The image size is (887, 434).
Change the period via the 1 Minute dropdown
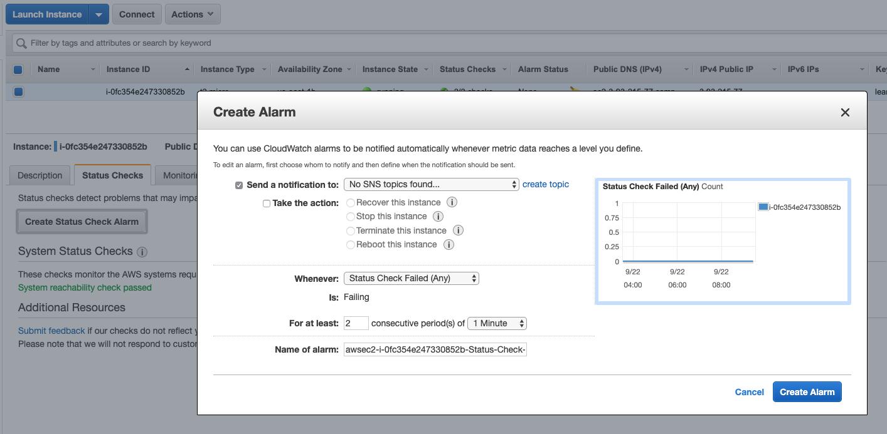[497, 323]
